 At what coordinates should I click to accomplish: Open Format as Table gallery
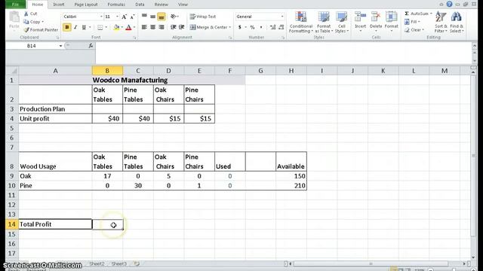pyautogui.click(x=324, y=22)
